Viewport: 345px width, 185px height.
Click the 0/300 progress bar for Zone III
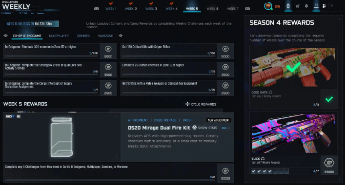[x=51, y=56]
